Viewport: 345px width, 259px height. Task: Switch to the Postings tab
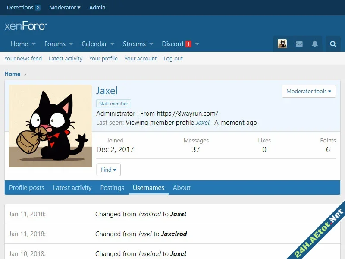pyautogui.click(x=112, y=188)
